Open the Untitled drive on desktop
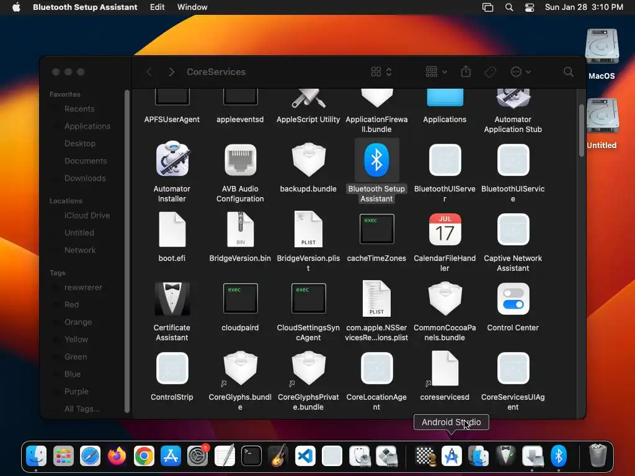 602,116
